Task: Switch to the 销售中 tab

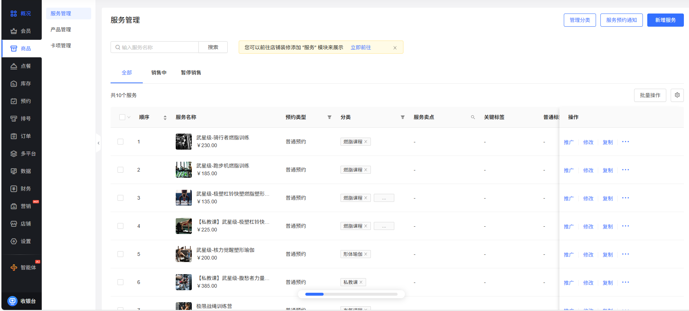Action: (159, 73)
